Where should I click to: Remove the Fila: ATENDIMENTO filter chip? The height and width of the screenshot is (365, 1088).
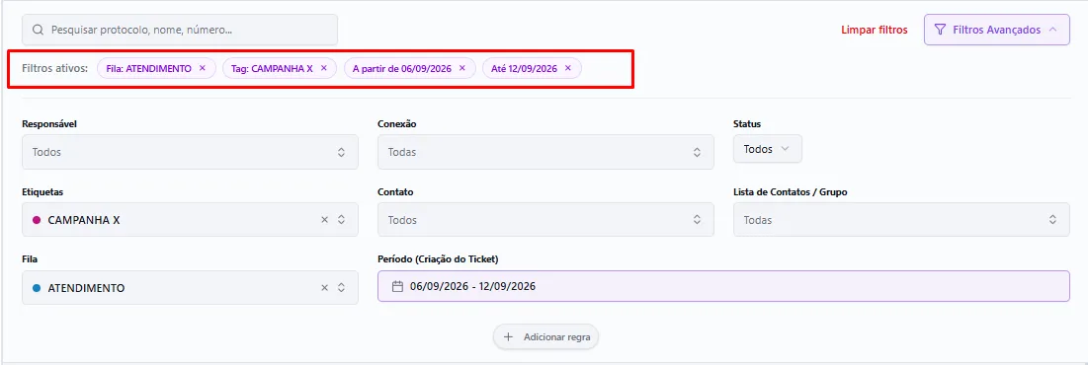point(203,68)
